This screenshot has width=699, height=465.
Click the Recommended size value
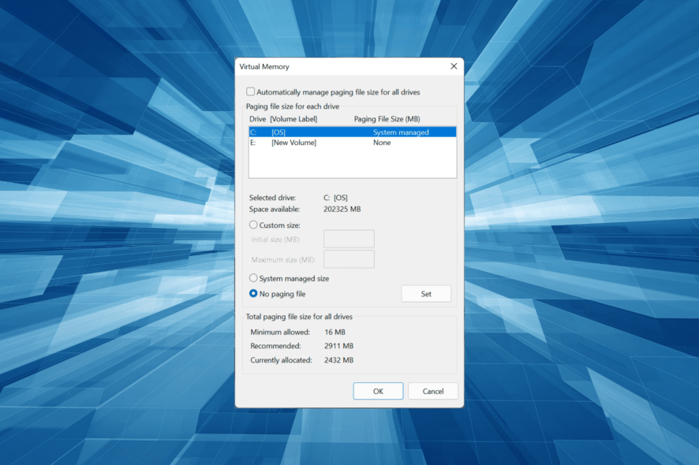(335, 345)
